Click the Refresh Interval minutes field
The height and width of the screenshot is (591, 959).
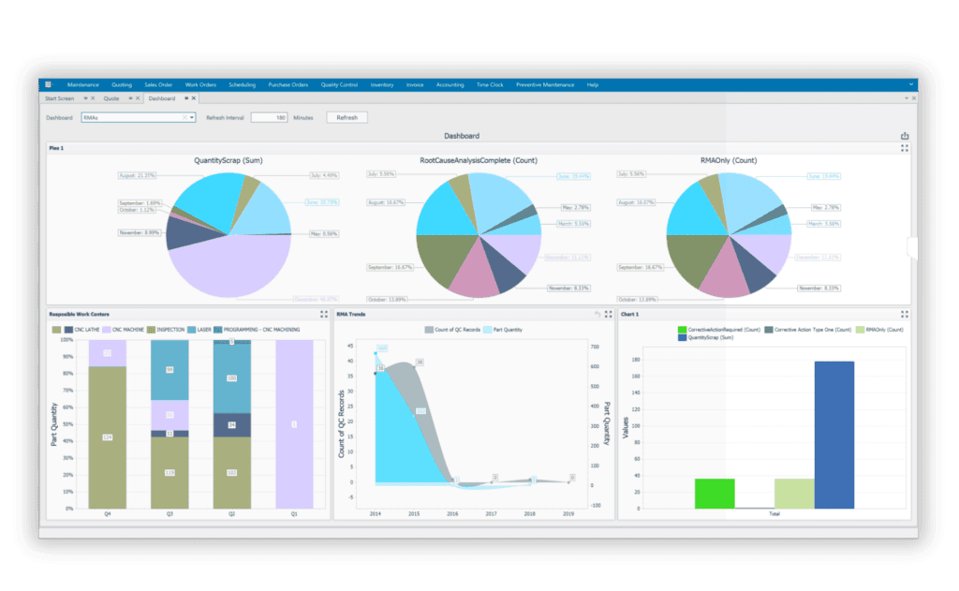click(270, 118)
